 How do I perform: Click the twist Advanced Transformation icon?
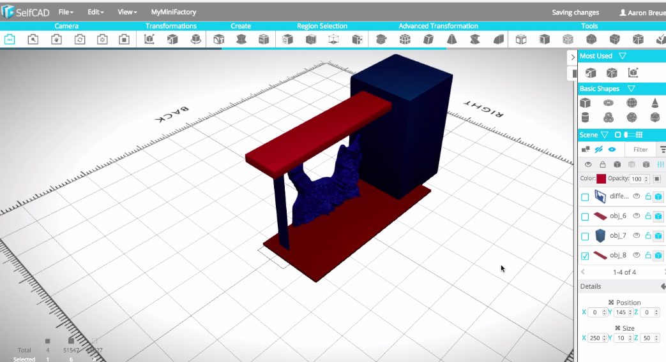point(475,40)
